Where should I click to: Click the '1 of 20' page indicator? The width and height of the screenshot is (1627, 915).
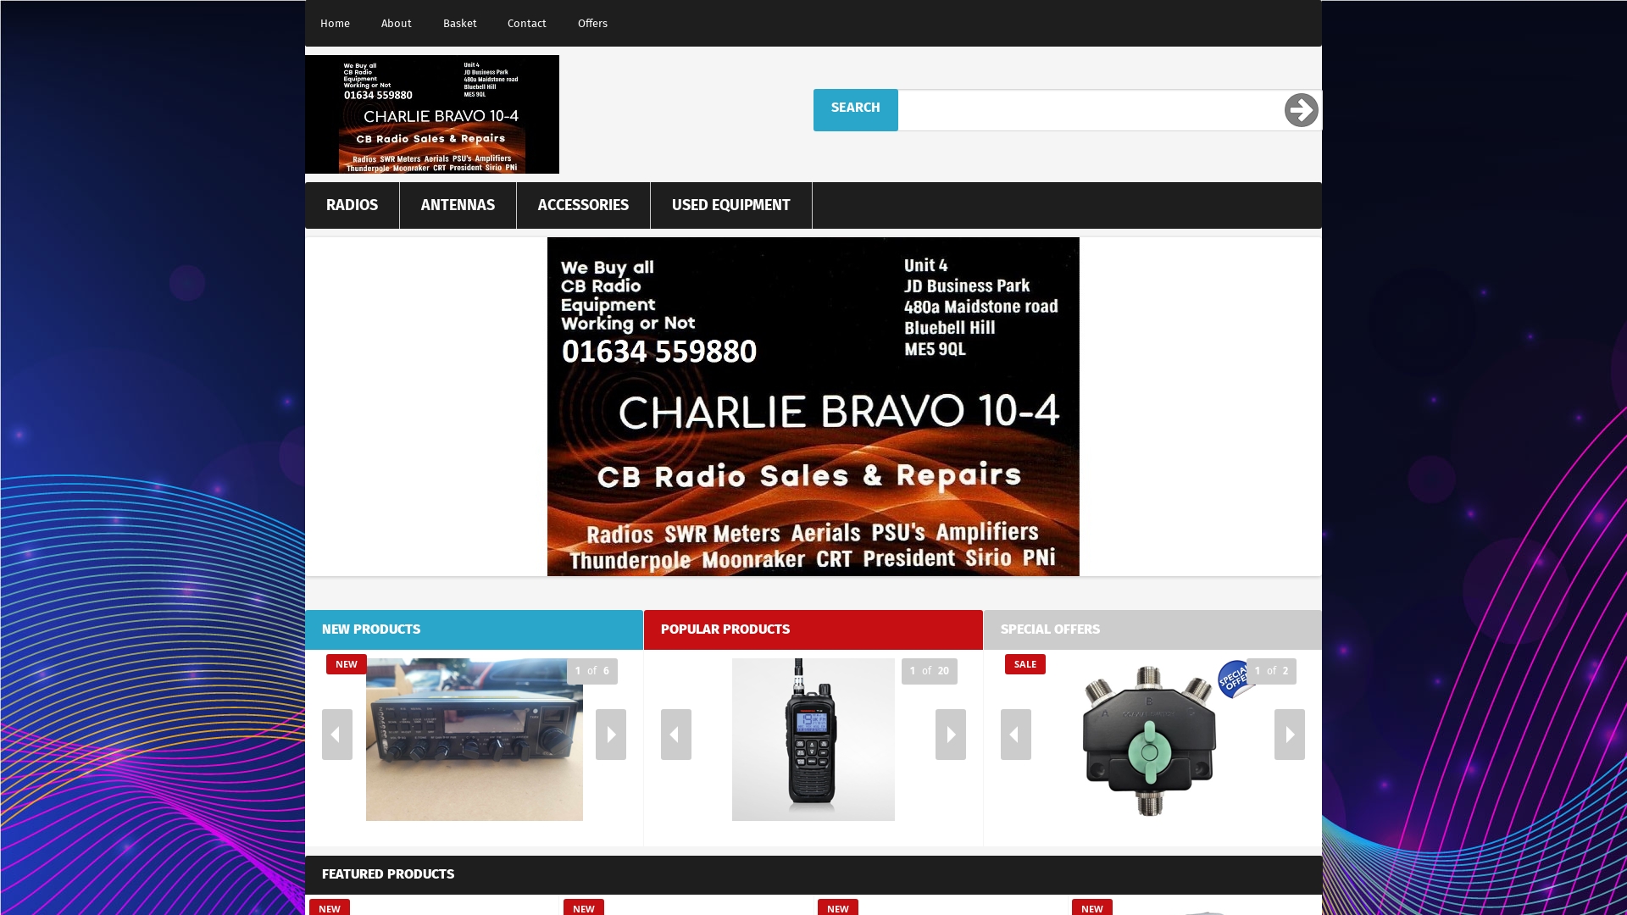[x=929, y=670]
